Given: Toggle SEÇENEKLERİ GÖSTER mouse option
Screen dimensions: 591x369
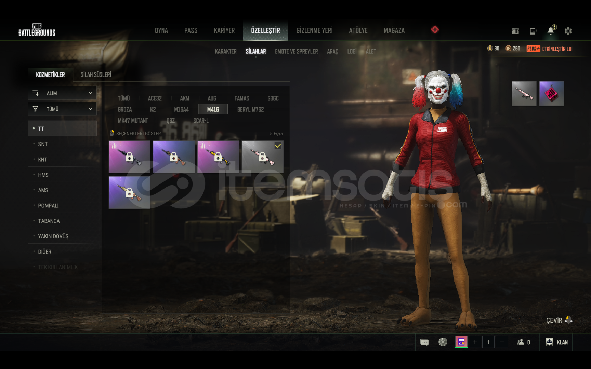Looking at the screenshot, I should [135, 133].
